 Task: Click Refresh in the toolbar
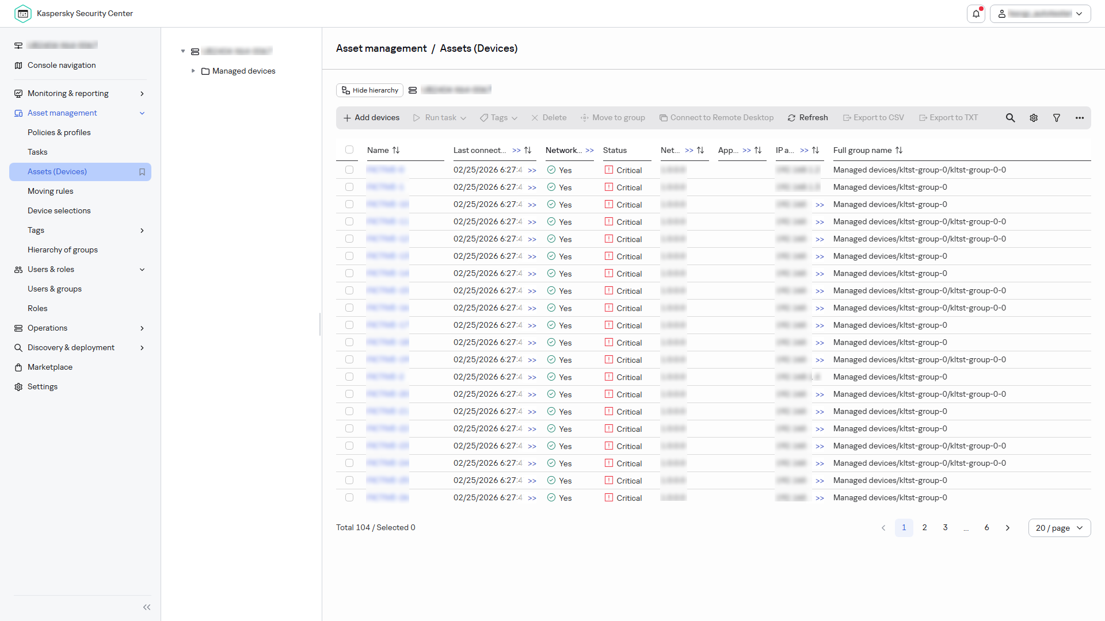pos(808,118)
